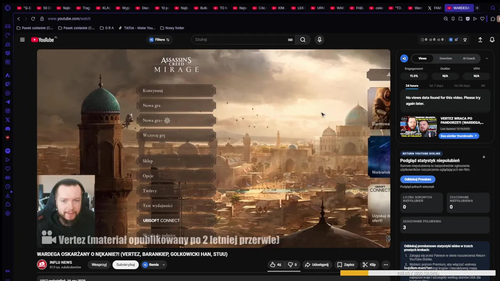Click Udostępnij share button
Image resolution: width=500 pixels, height=281 pixels.
(316, 265)
